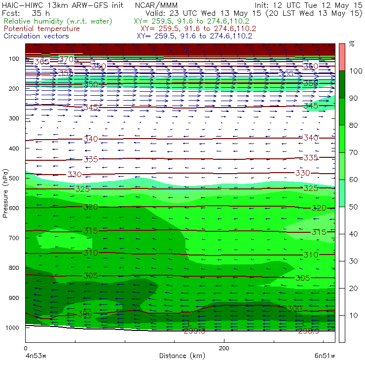Select the green XY= 259.5, 91.6 coordinates line
The image size is (365, 365).
[x=191, y=21]
